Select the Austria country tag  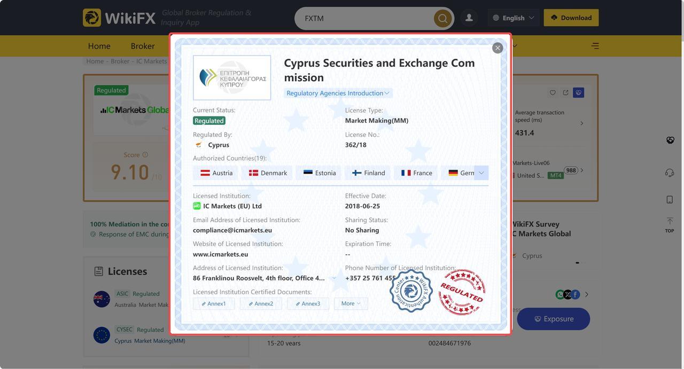[x=216, y=173]
